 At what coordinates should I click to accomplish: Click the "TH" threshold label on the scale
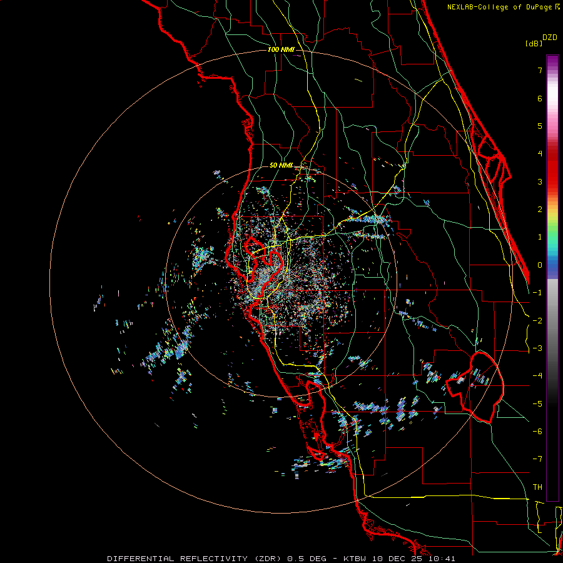pyautogui.click(x=537, y=487)
